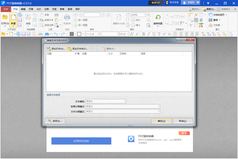Click the 确定(O) button

(162, 121)
